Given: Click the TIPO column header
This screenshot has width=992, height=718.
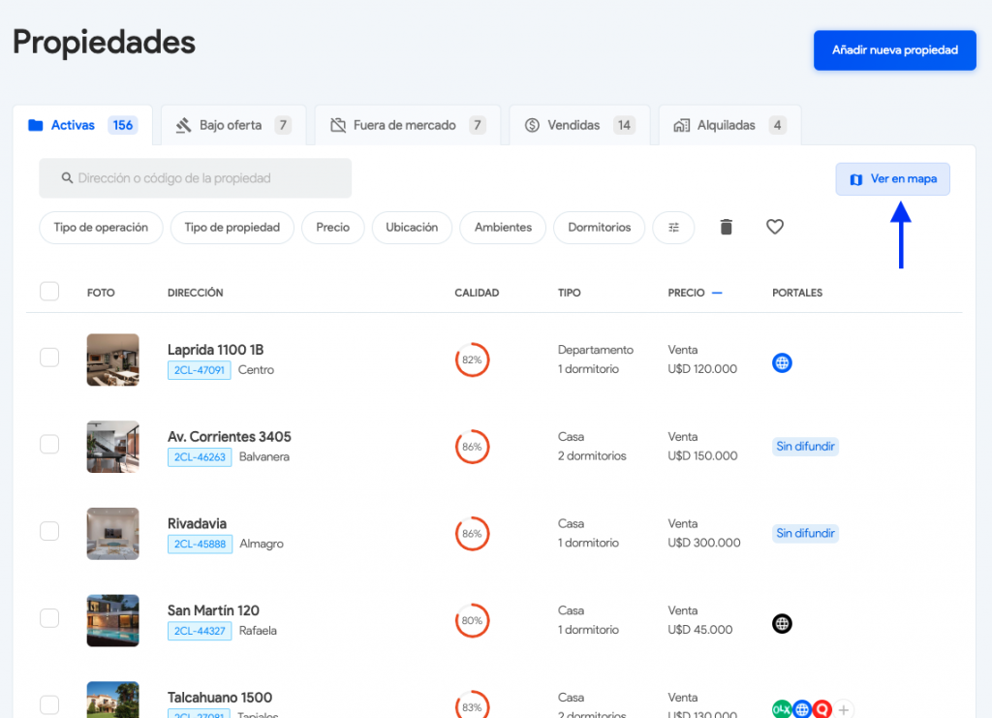Looking at the screenshot, I should tap(569, 293).
